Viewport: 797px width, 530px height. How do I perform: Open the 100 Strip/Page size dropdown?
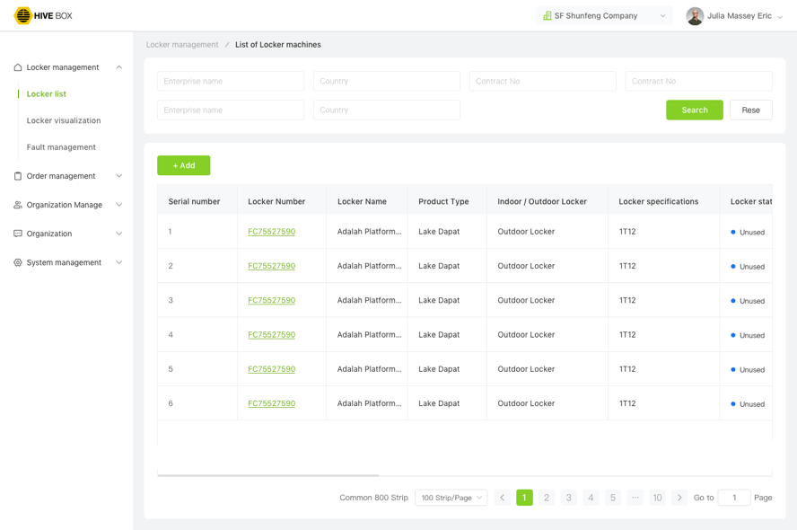click(451, 498)
